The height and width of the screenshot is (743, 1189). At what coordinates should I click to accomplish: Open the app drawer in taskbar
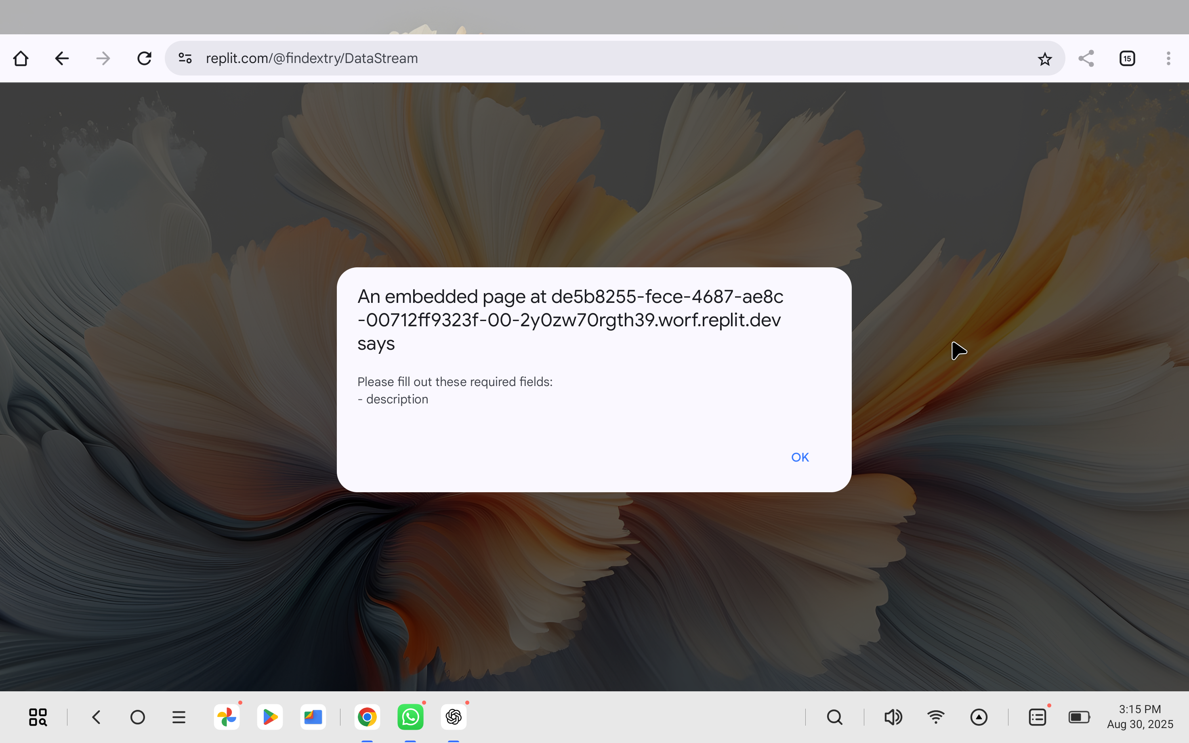(x=38, y=717)
